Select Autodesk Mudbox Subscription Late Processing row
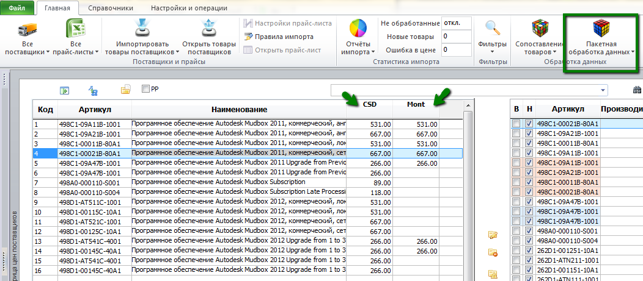Viewport: 643px width, 281px height. click(248, 192)
